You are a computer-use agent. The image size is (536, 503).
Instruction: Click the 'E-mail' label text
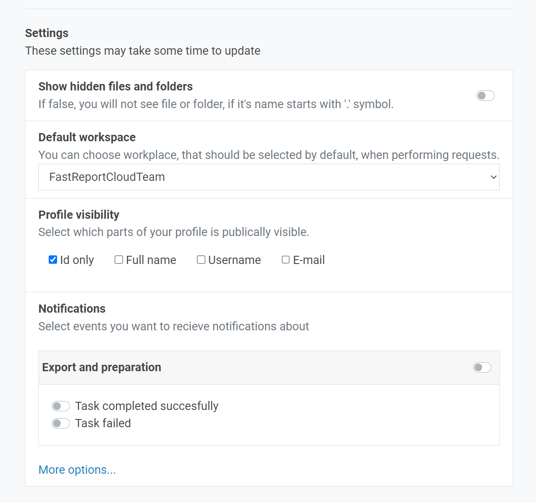(x=309, y=260)
